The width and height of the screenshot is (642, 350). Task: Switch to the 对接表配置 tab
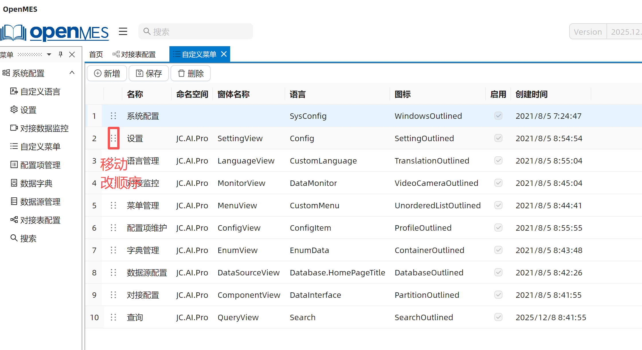(x=134, y=55)
